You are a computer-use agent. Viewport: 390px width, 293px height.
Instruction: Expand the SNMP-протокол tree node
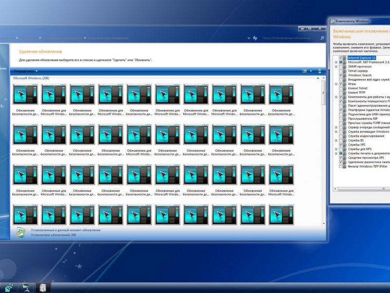(336, 66)
